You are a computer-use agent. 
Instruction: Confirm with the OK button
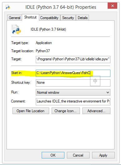(53, 155)
